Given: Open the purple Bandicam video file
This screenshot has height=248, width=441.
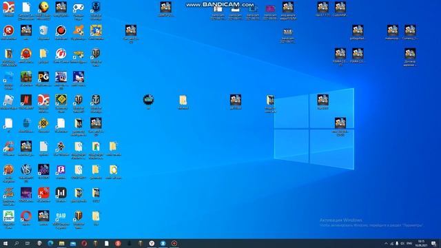Looking at the screenshot, I should (x=270, y=9).
